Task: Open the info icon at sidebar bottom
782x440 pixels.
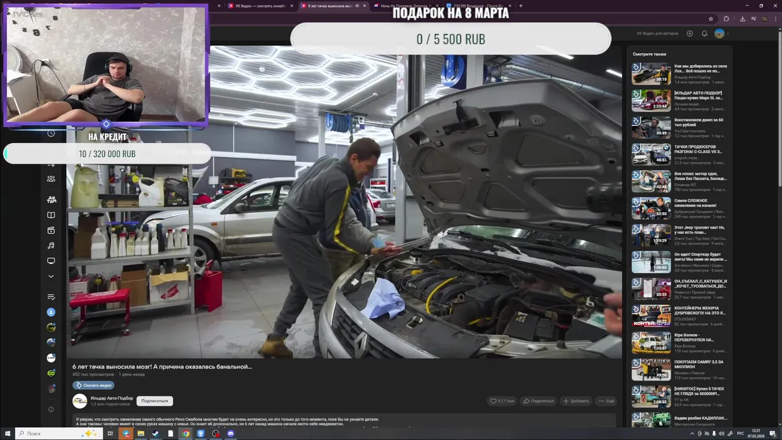Action: (x=51, y=409)
